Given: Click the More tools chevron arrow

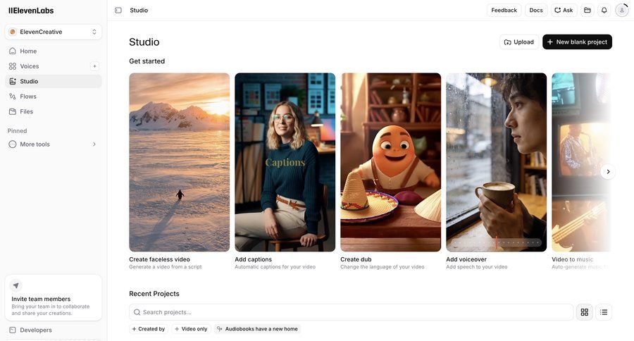Looking at the screenshot, I should [x=94, y=144].
